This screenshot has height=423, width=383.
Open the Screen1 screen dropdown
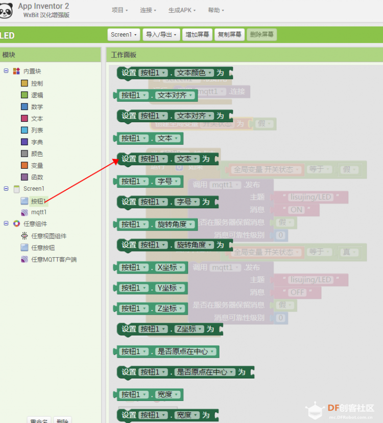pos(124,35)
